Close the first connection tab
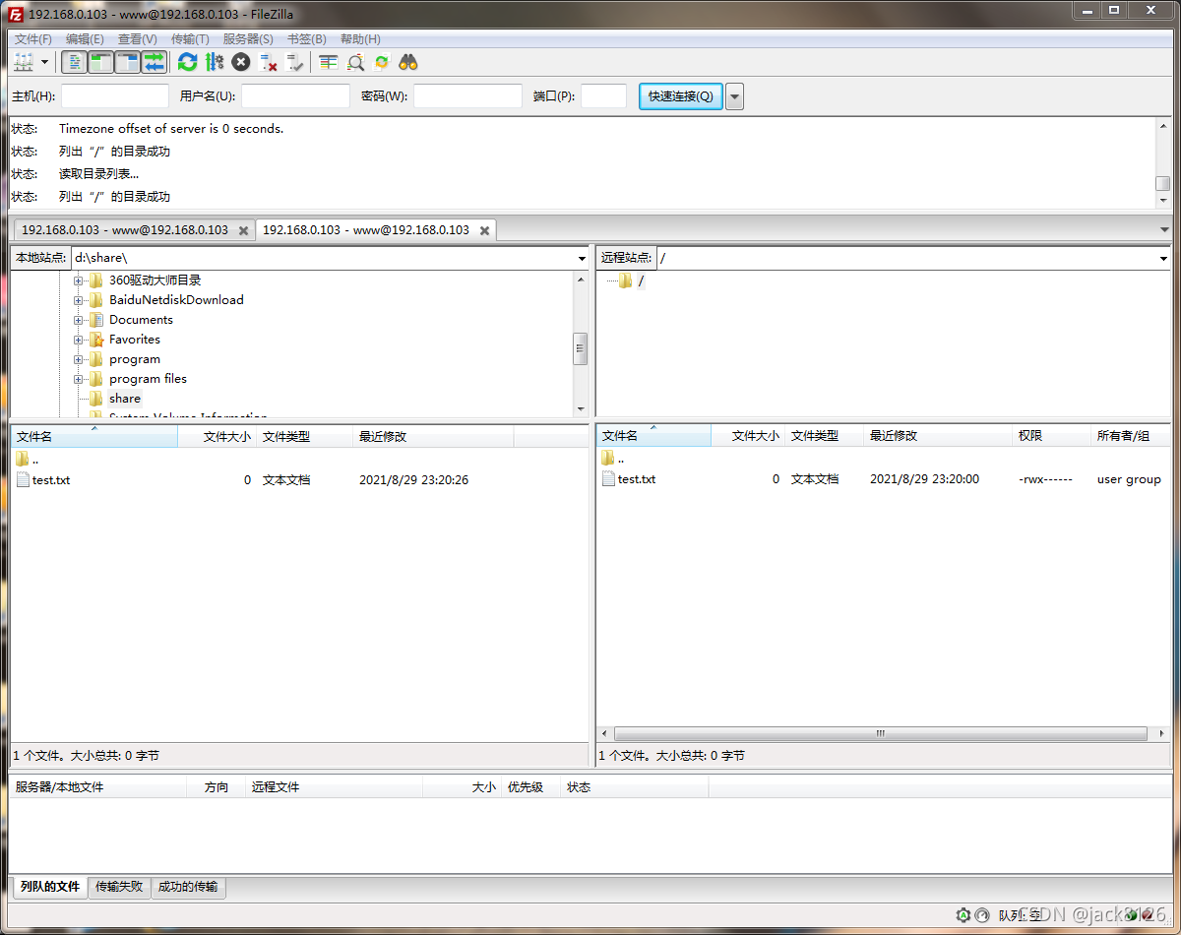The image size is (1181, 935). (243, 230)
